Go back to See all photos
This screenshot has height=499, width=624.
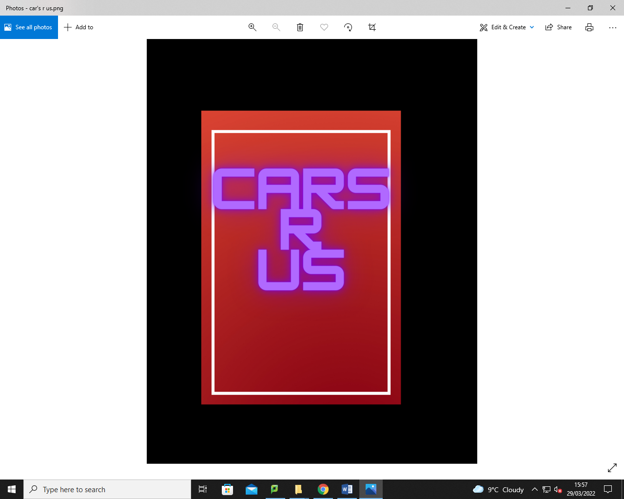tap(29, 27)
